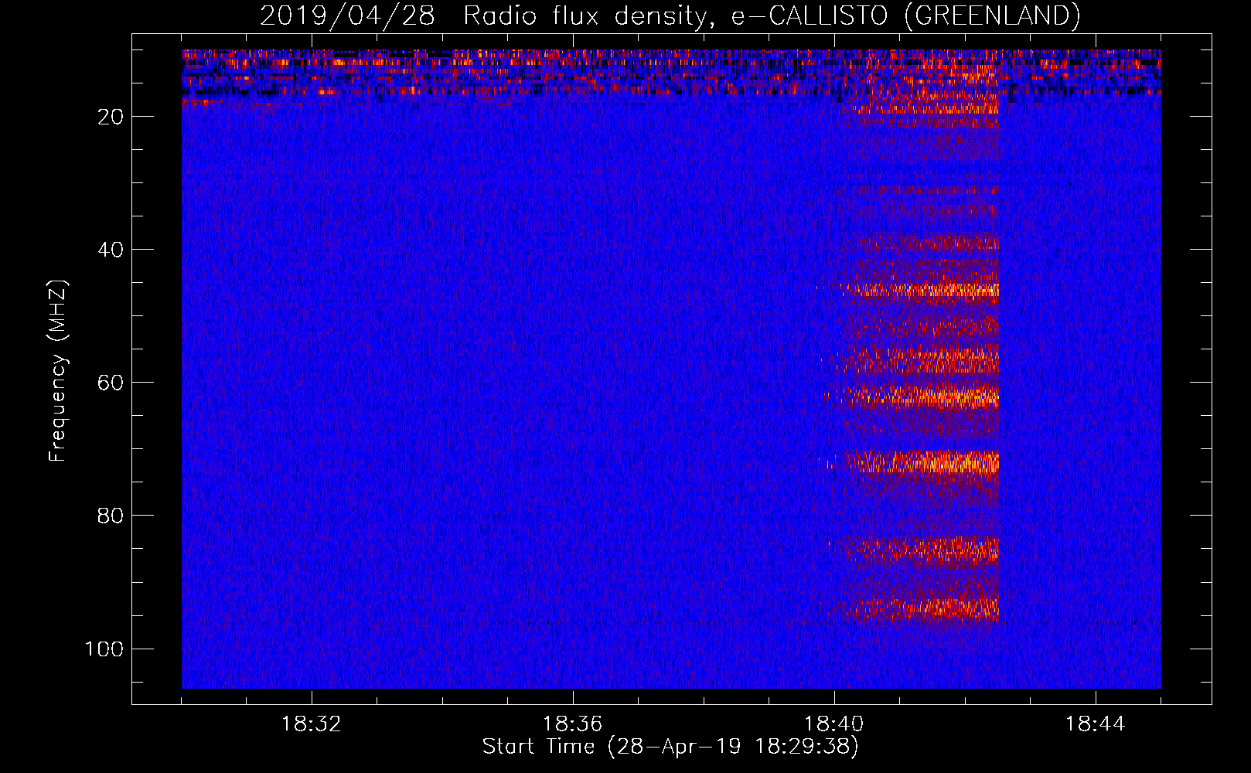The width and height of the screenshot is (1251, 773).
Task: Click the bright burst band near 46 MHz
Action: click(x=920, y=291)
